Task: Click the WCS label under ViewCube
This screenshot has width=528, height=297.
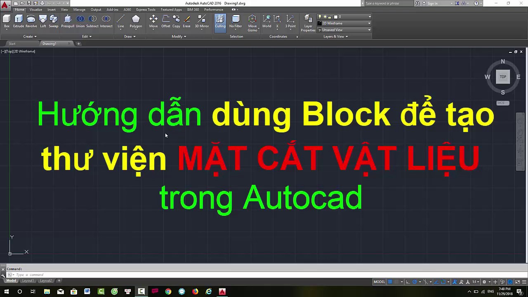Action: [x=503, y=103]
